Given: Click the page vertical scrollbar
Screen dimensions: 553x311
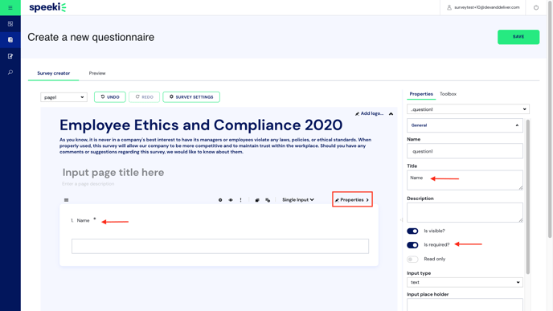Looking at the screenshot, I should (550, 120).
